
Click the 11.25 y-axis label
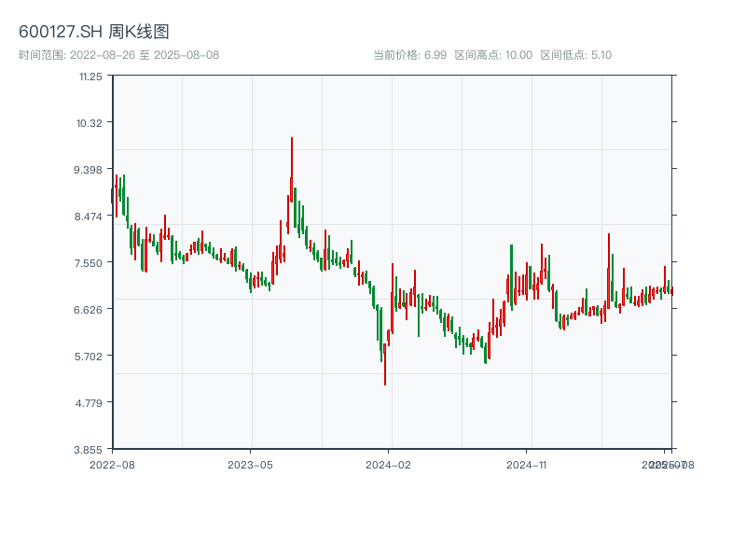click(90, 77)
